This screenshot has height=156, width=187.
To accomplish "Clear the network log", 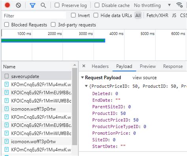I will [19, 5].
